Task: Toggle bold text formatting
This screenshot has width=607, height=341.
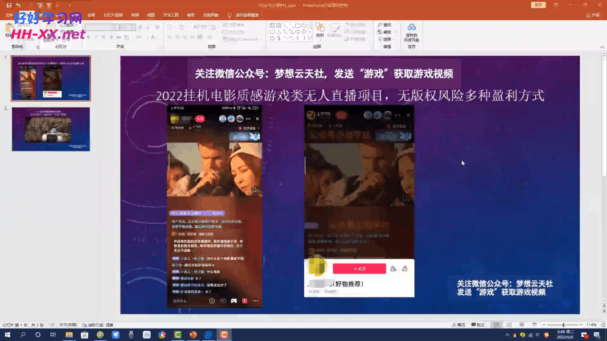Action: point(89,37)
